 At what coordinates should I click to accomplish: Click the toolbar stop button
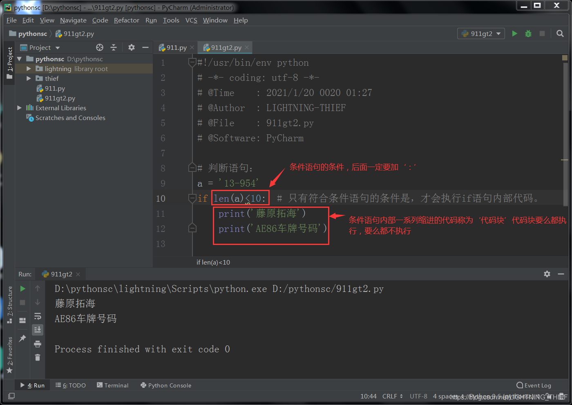(x=542, y=33)
